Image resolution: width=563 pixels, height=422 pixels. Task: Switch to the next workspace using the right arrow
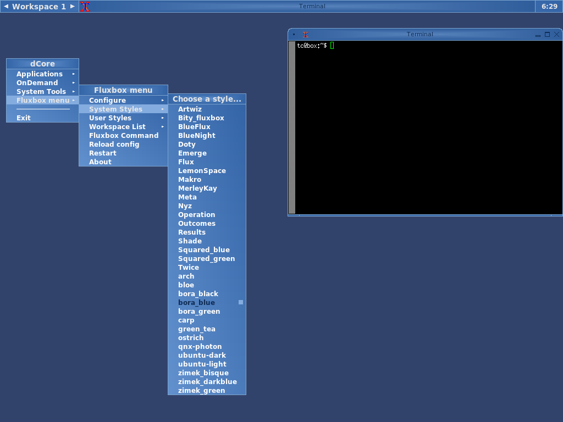[x=72, y=7]
